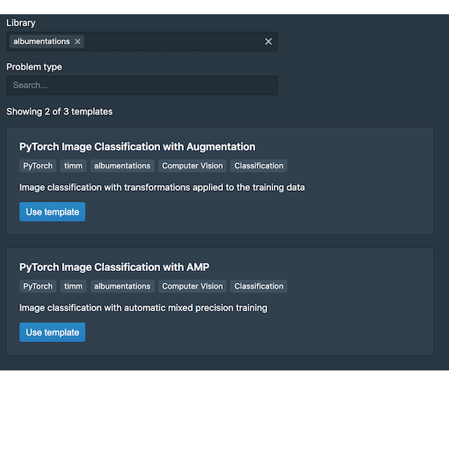449x449 pixels.
Task: Click albumentations tag on Augmentation card
Action: tap(122, 166)
